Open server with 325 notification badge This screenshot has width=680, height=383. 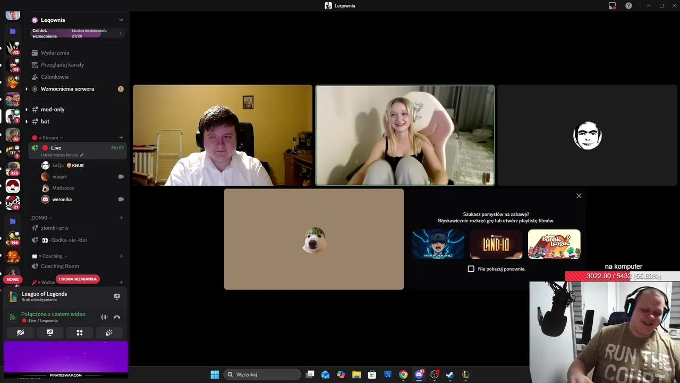pyautogui.click(x=13, y=169)
